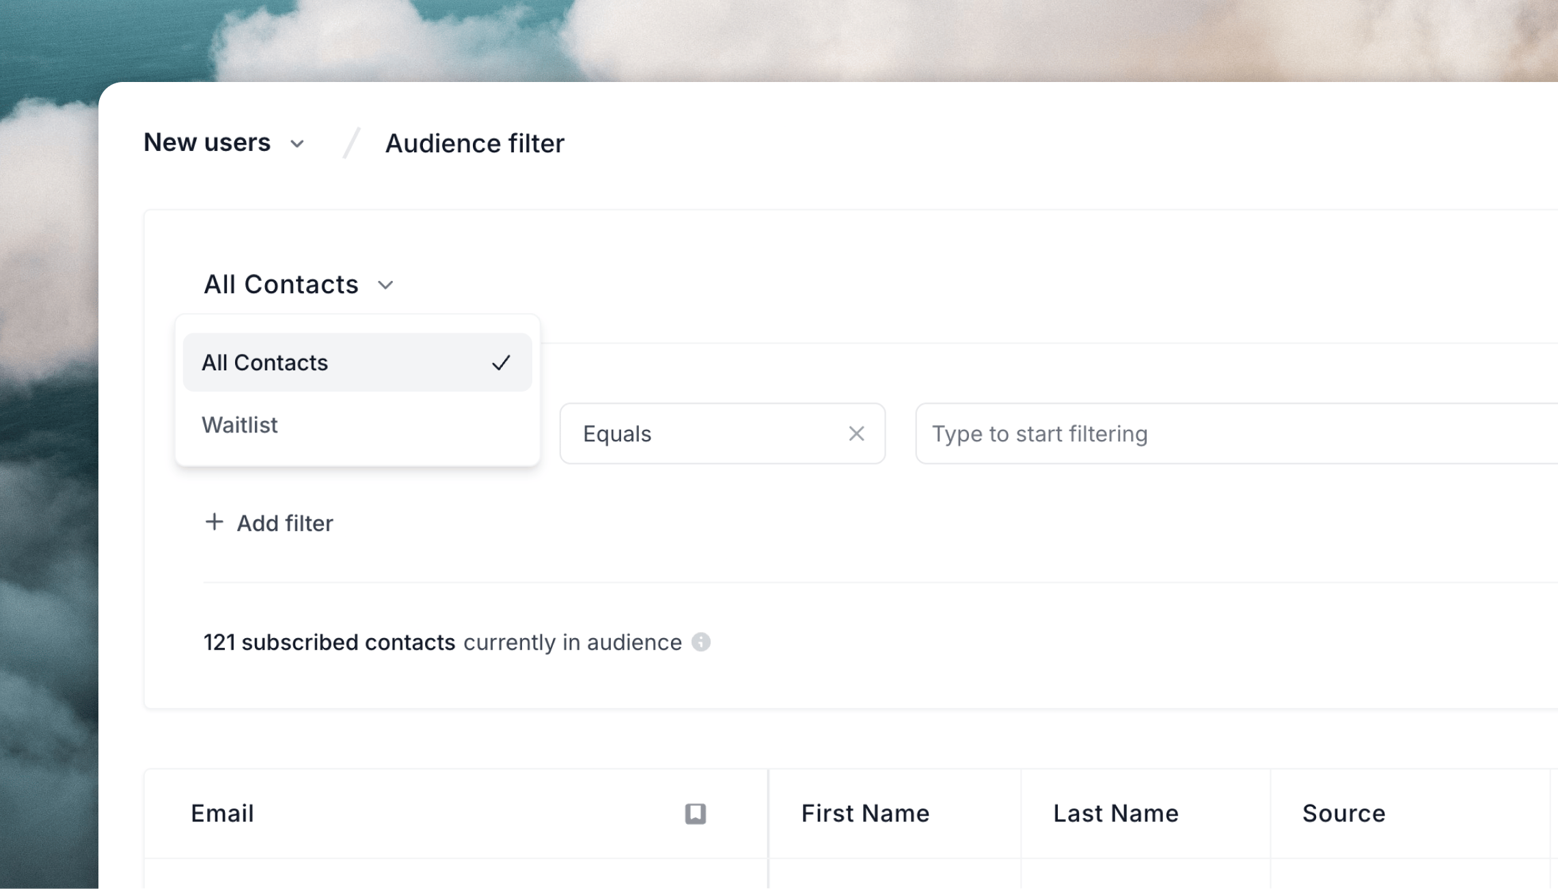Choose Waitlist from the dropdown list
1558x889 pixels.
pos(357,425)
